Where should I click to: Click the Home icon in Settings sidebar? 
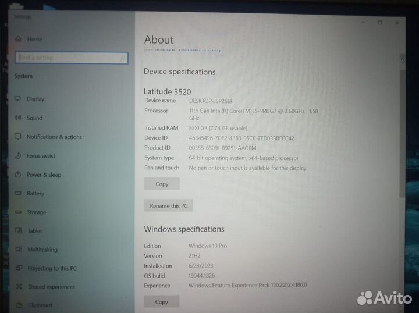click(18, 39)
